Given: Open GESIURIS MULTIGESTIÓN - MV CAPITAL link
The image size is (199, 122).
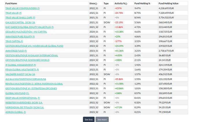Looking at the screenshot, I should [x=26, y=32].
